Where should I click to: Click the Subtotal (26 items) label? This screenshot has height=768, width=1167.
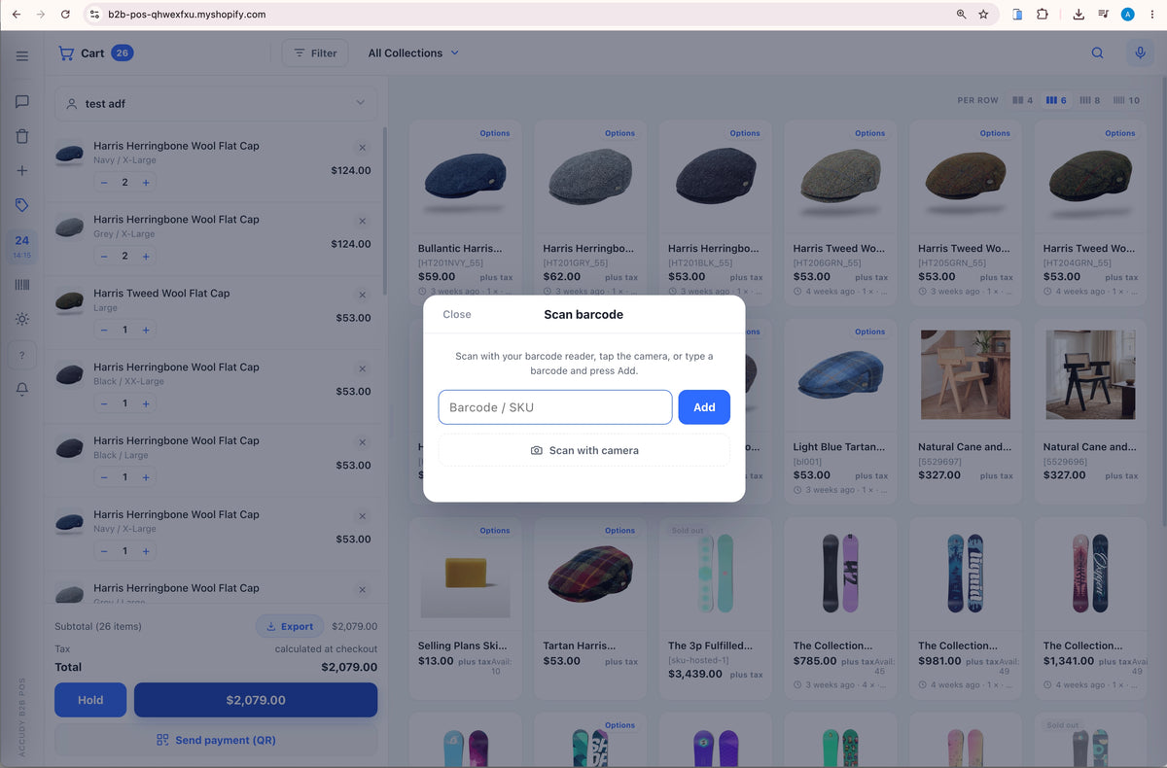click(x=98, y=627)
